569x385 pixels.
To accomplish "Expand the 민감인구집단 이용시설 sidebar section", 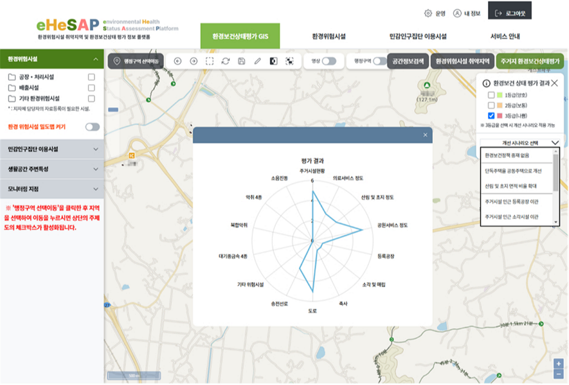I will coord(52,149).
